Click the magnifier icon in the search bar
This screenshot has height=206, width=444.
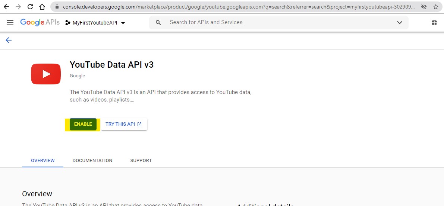158,23
